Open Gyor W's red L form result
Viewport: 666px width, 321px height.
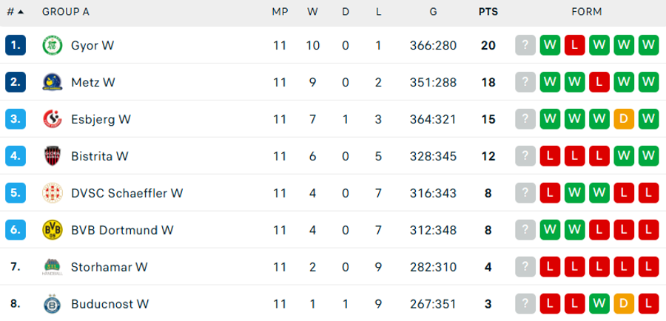point(575,45)
